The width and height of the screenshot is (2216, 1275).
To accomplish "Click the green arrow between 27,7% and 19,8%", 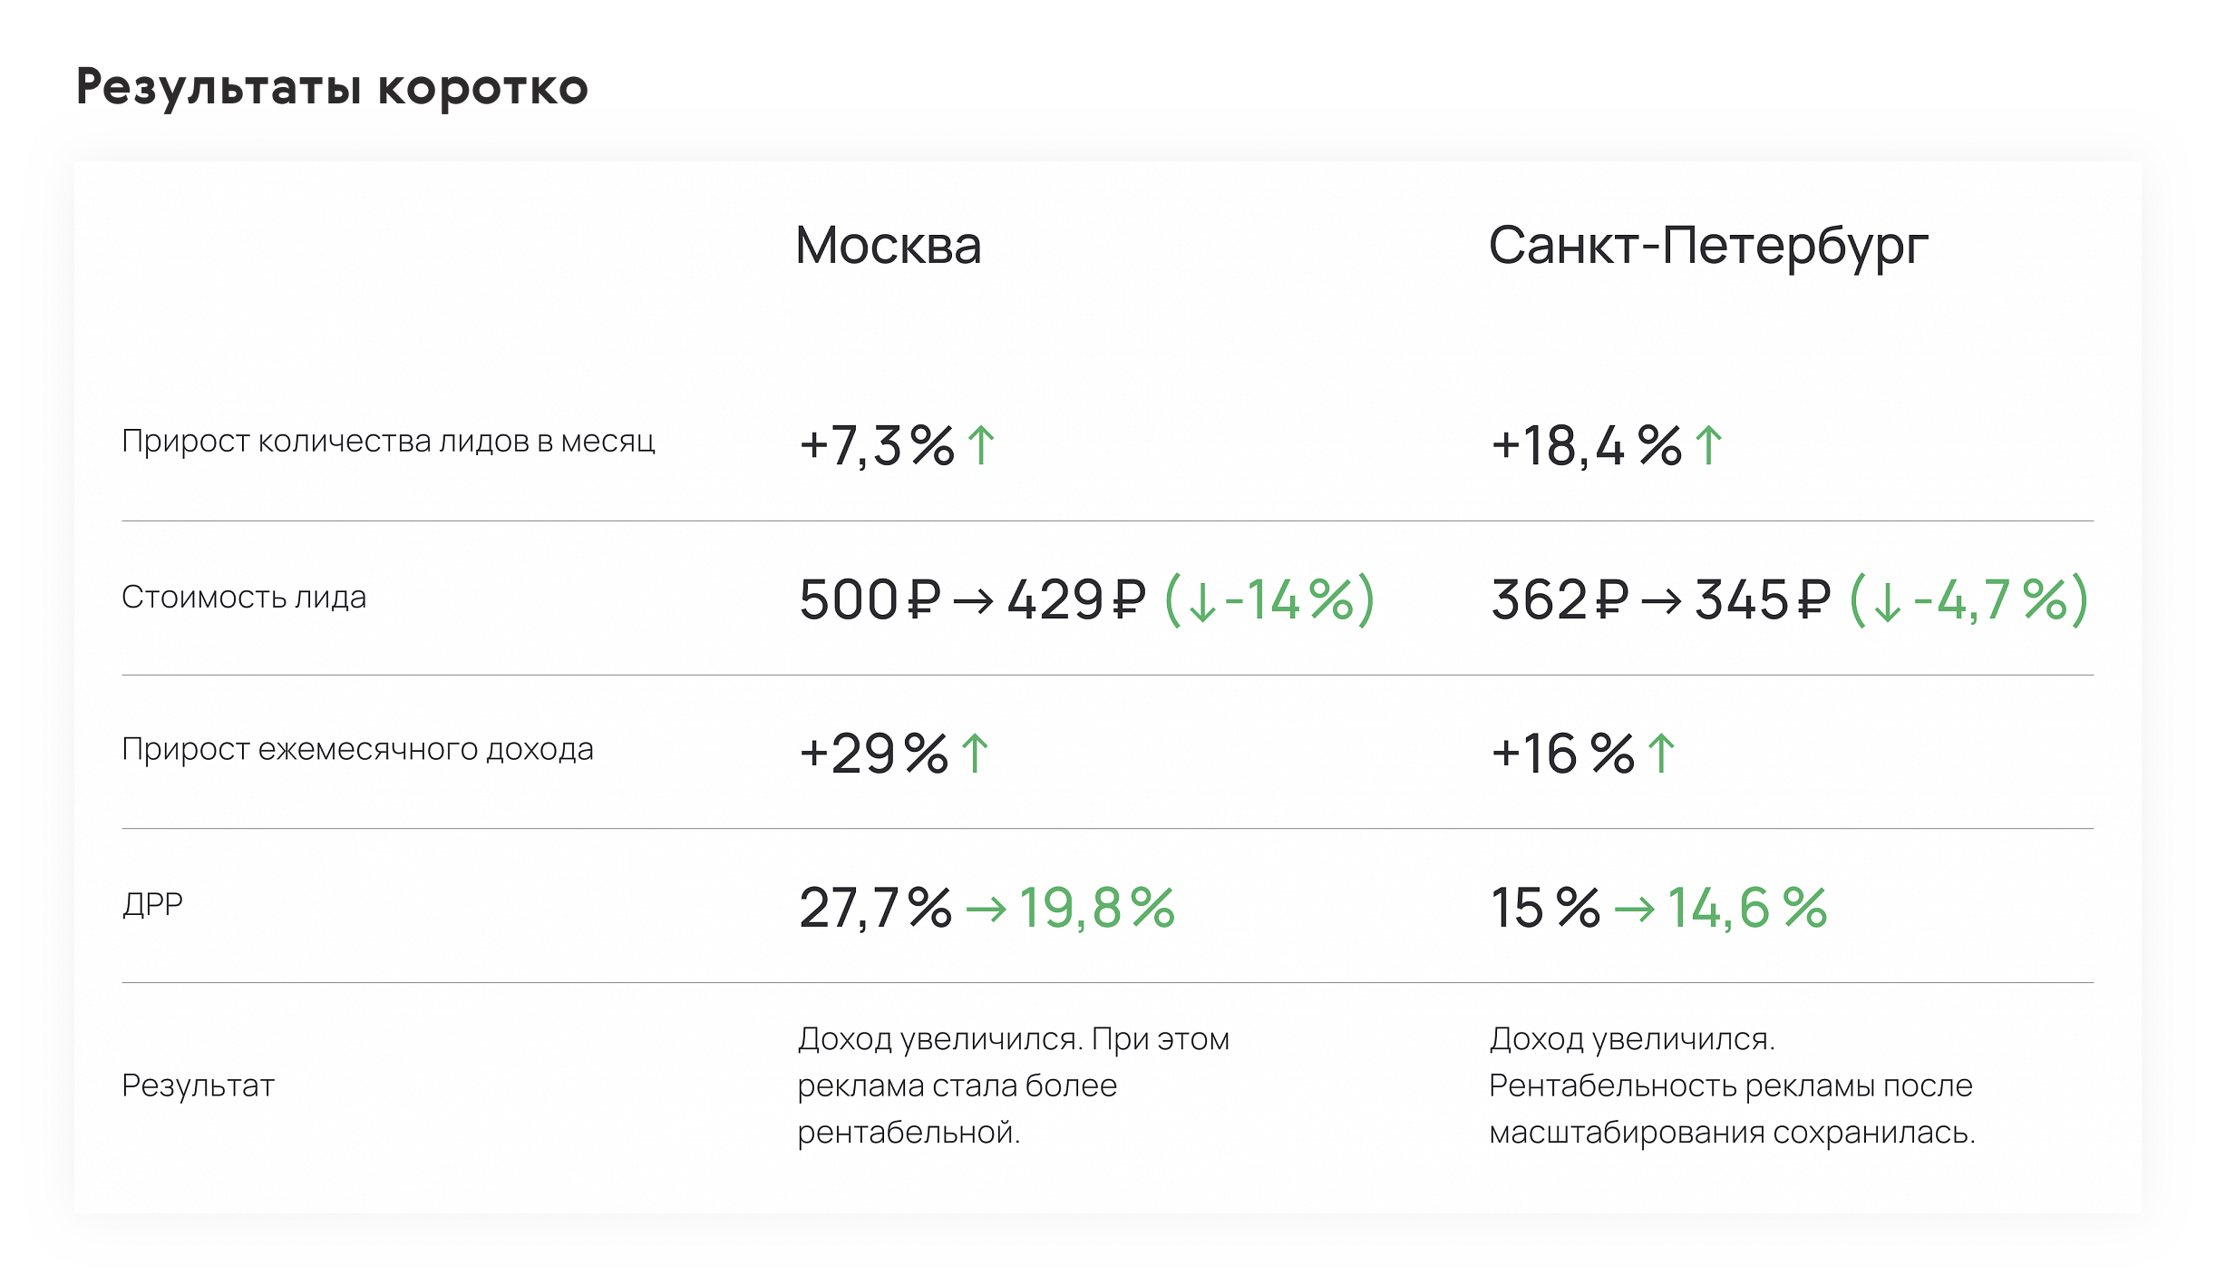I will click(987, 909).
